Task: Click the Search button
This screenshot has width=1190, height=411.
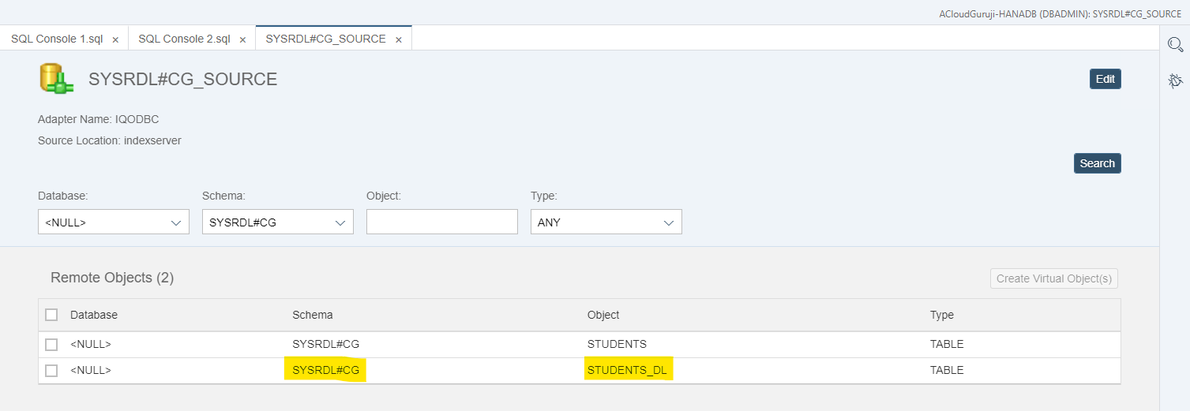Action: [1097, 163]
